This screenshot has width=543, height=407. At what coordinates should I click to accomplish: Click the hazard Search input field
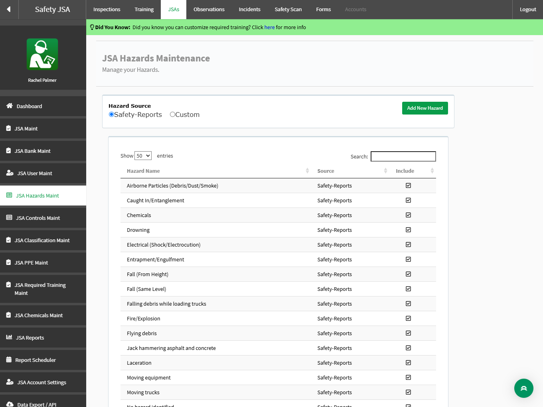[x=403, y=156]
